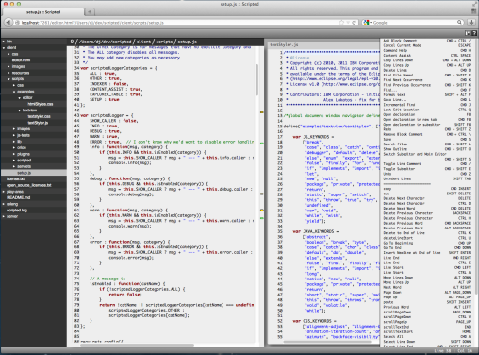Open editor.html from the file tree
This screenshot has height=355, width=479.
pos(21,60)
